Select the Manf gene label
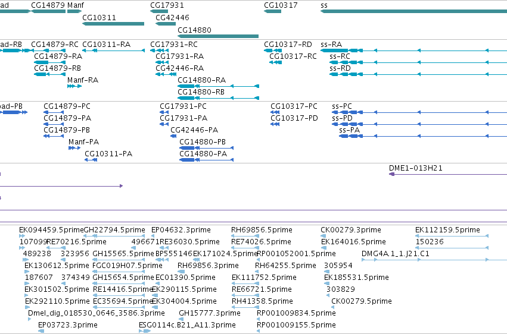The image size is (507, 334). (76, 5)
